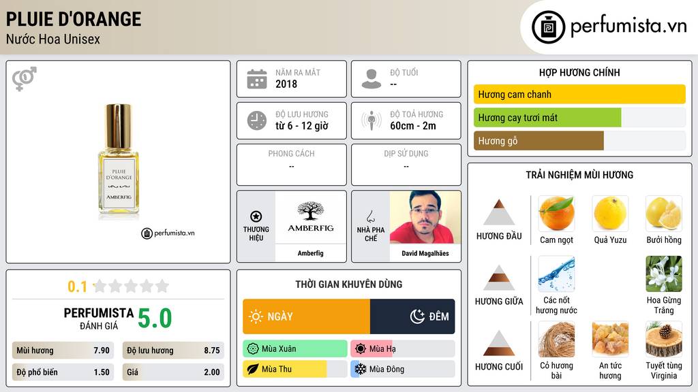The image size is (698, 392).
Task: Click the Hương giữa pyramid icon
Action: [499, 278]
